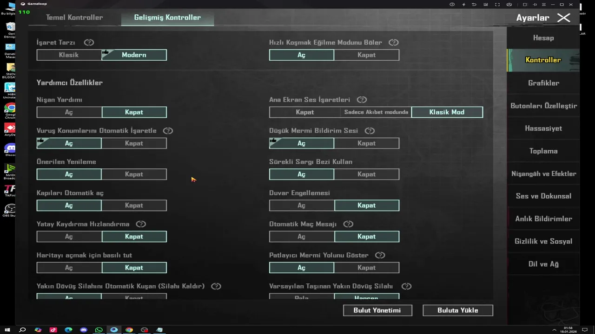The width and height of the screenshot is (595, 334).
Task: Open keymapping keyboard icon in Gameloop title bar
Action: 486,4
